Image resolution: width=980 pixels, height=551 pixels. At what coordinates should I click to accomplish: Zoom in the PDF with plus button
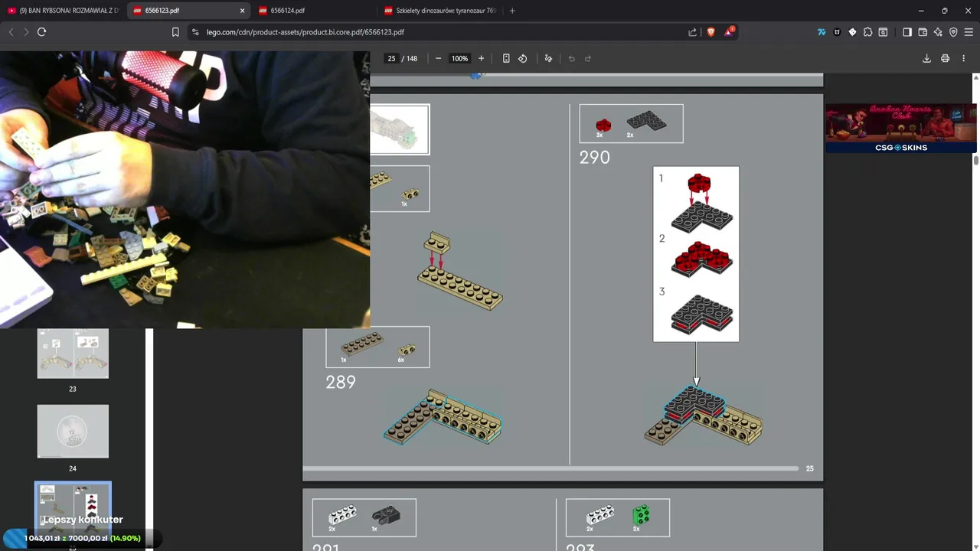[481, 58]
